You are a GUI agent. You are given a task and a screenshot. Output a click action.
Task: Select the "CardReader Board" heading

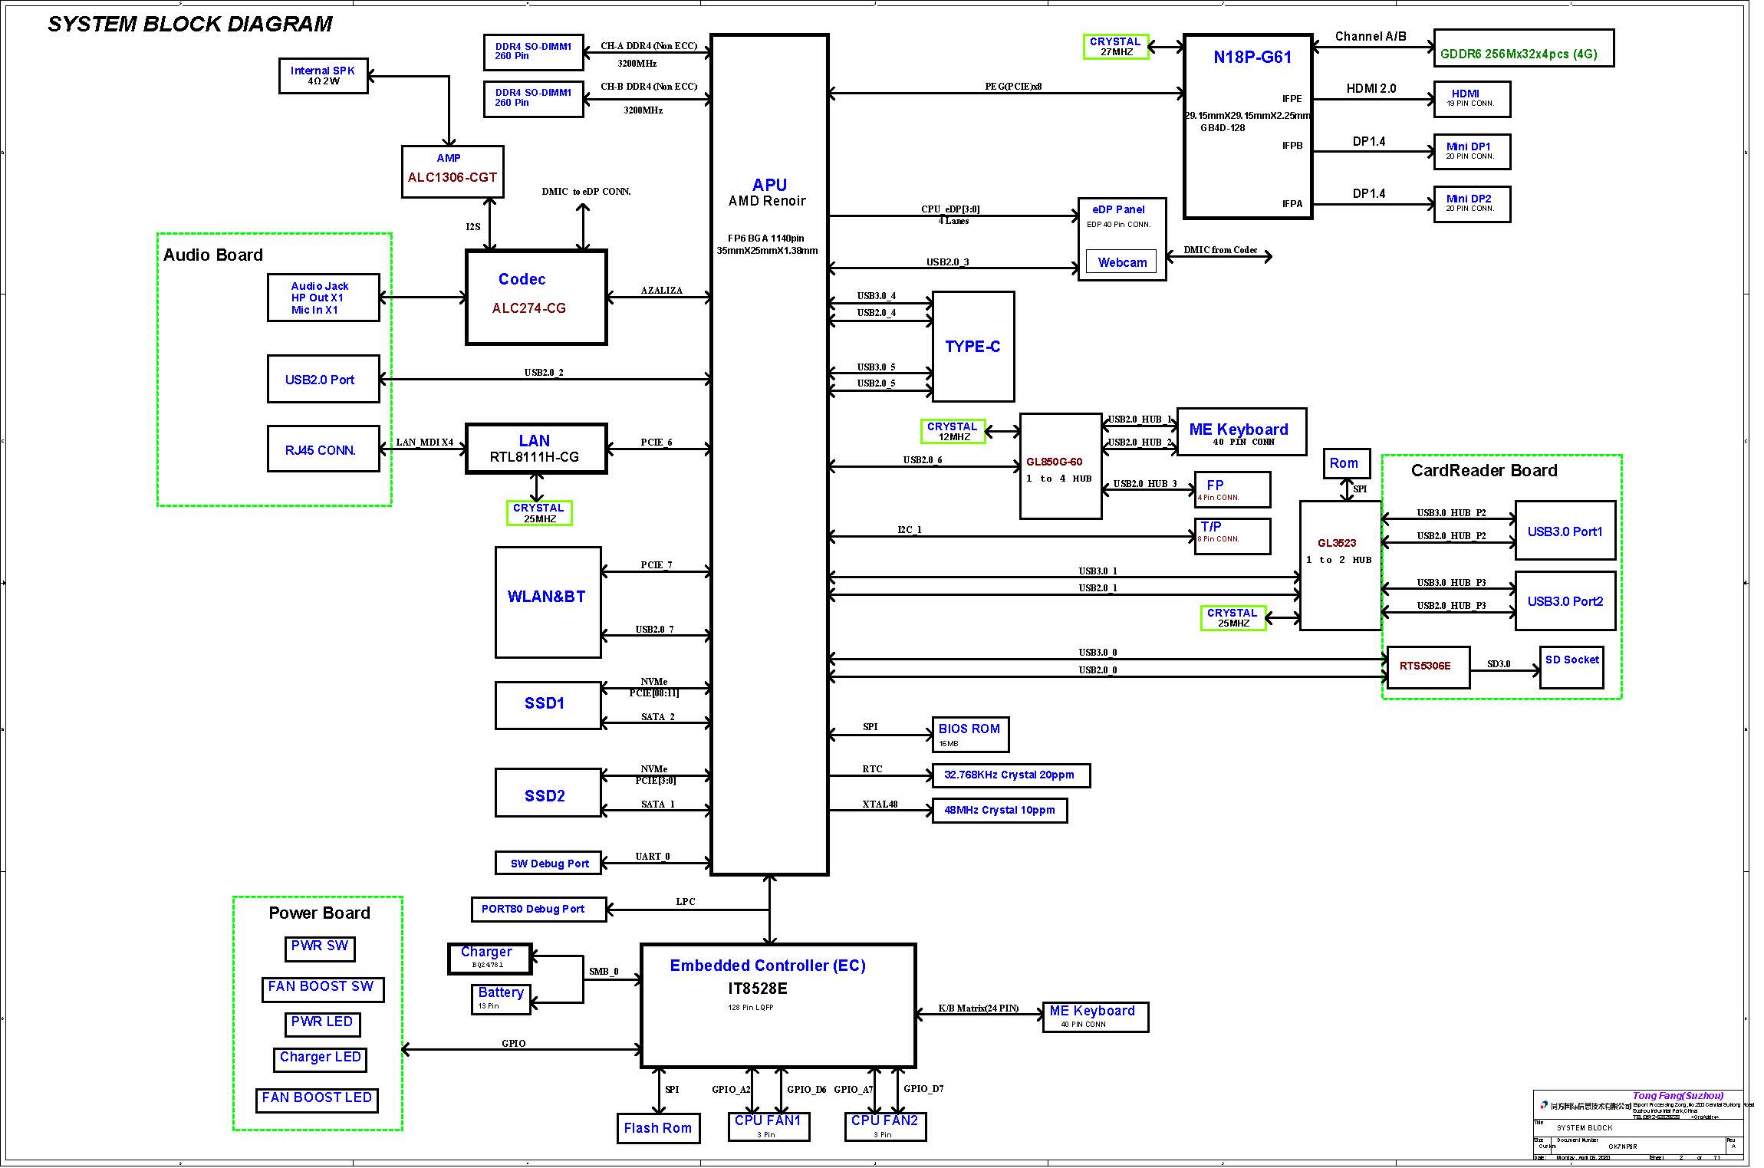(1484, 470)
